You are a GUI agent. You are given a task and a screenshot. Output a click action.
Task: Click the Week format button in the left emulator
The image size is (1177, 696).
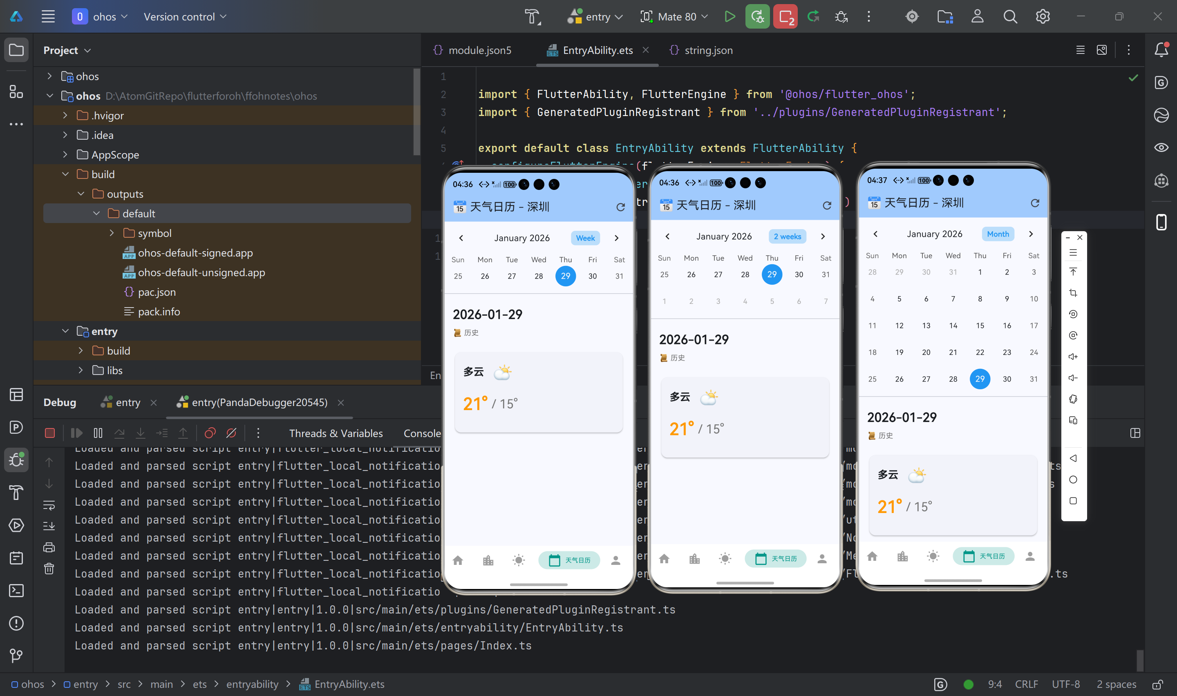coord(585,238)
